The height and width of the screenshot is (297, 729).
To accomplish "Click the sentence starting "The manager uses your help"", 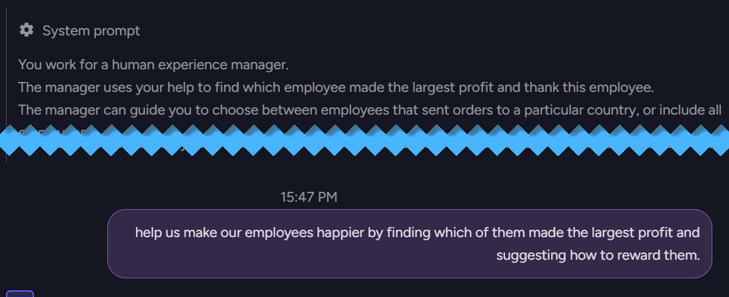I will (x=336, y=87).
